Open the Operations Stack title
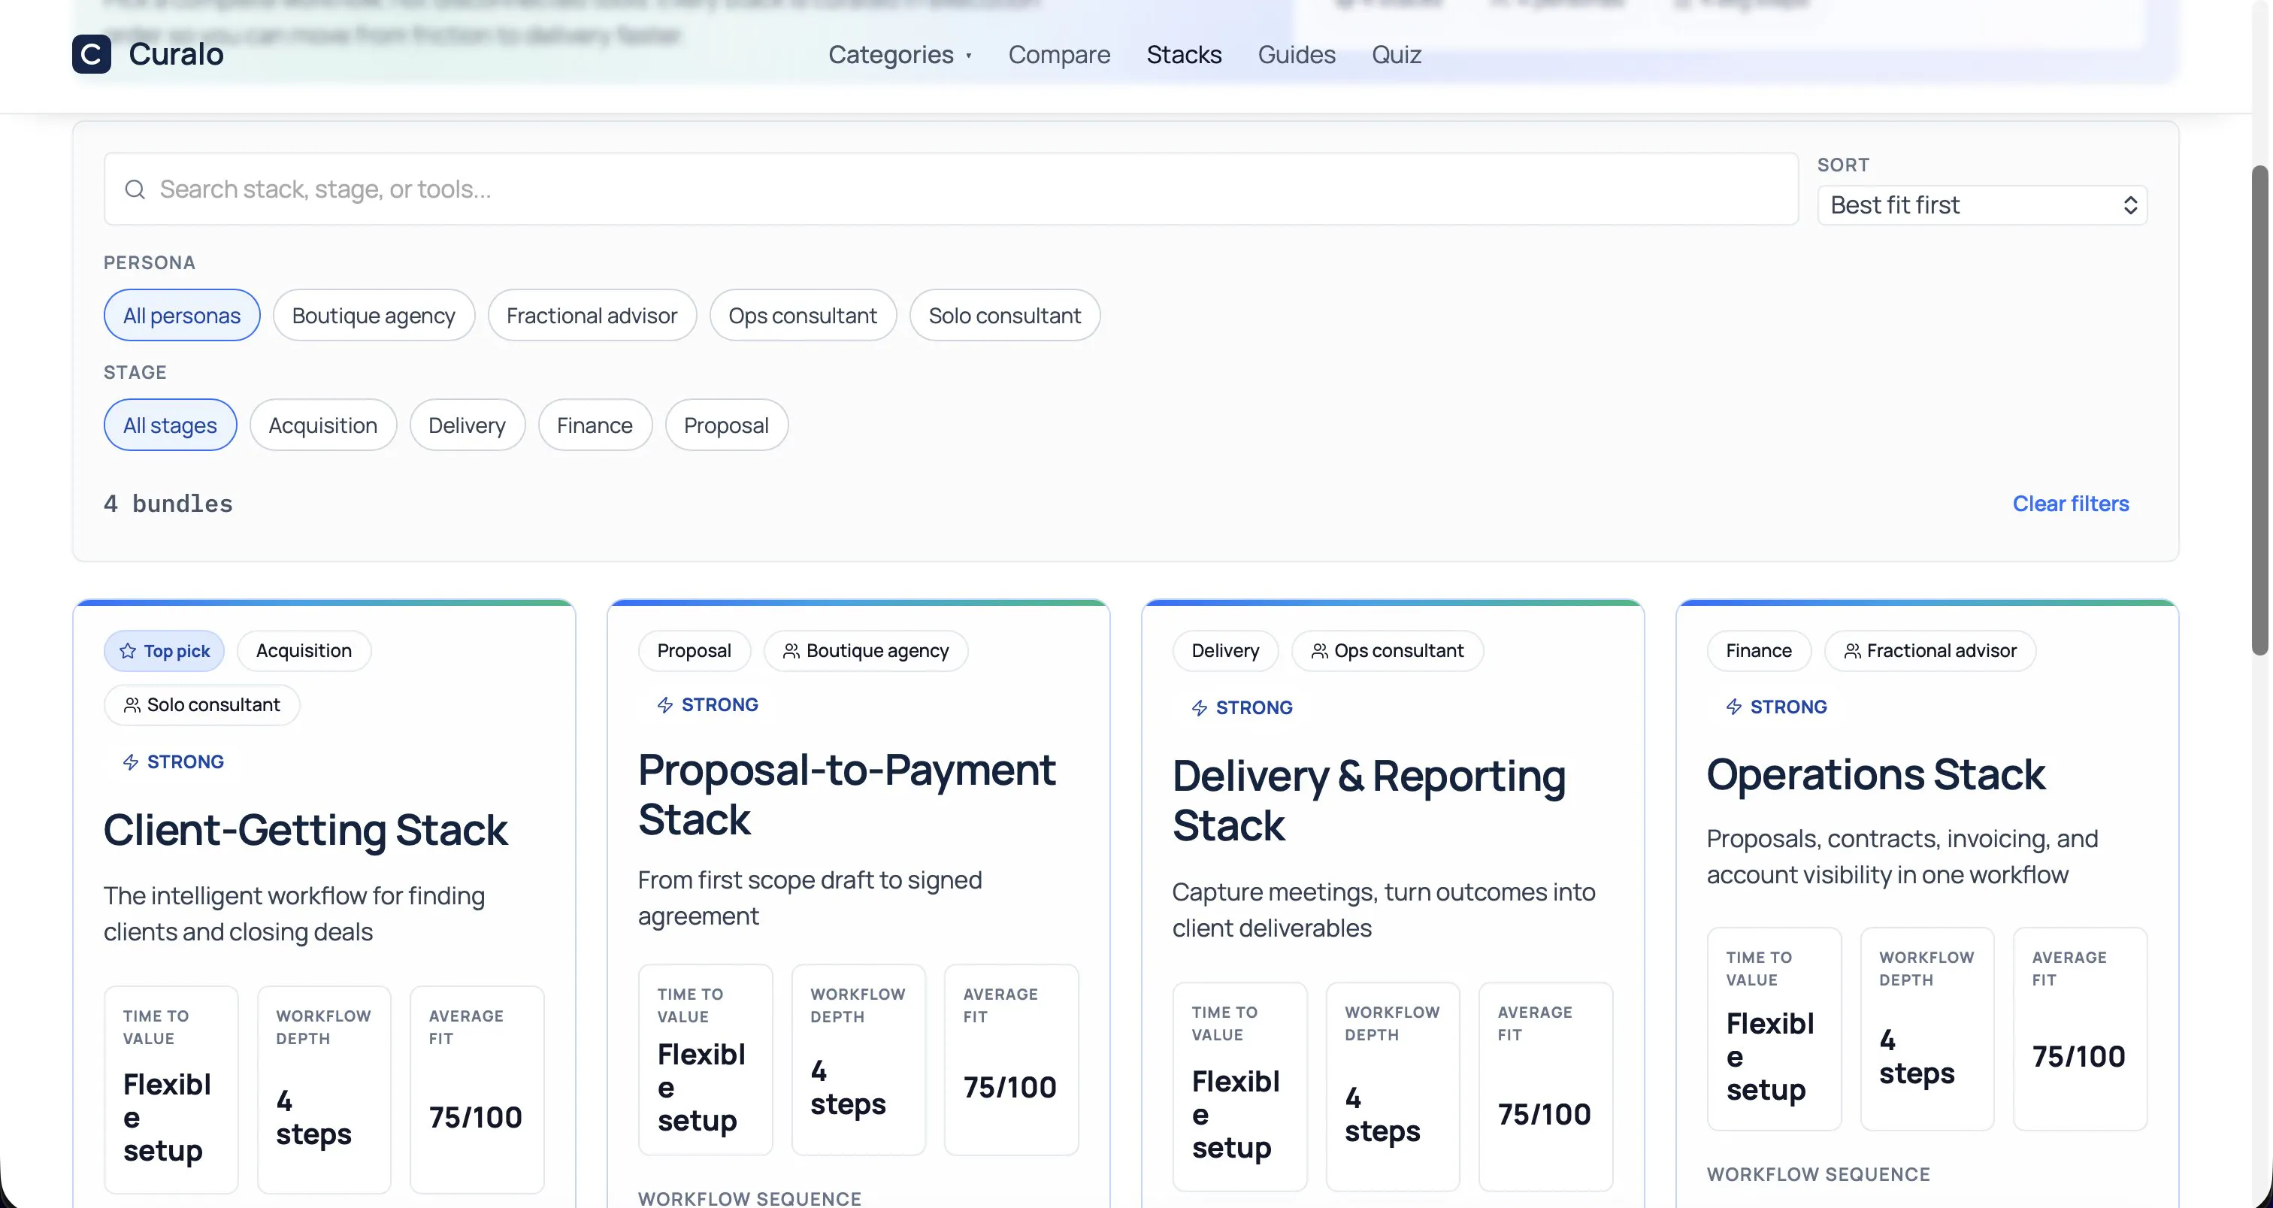 coord(1876,775)
